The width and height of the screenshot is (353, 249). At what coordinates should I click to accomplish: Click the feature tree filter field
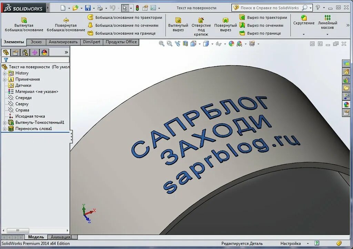click(36, 60)
